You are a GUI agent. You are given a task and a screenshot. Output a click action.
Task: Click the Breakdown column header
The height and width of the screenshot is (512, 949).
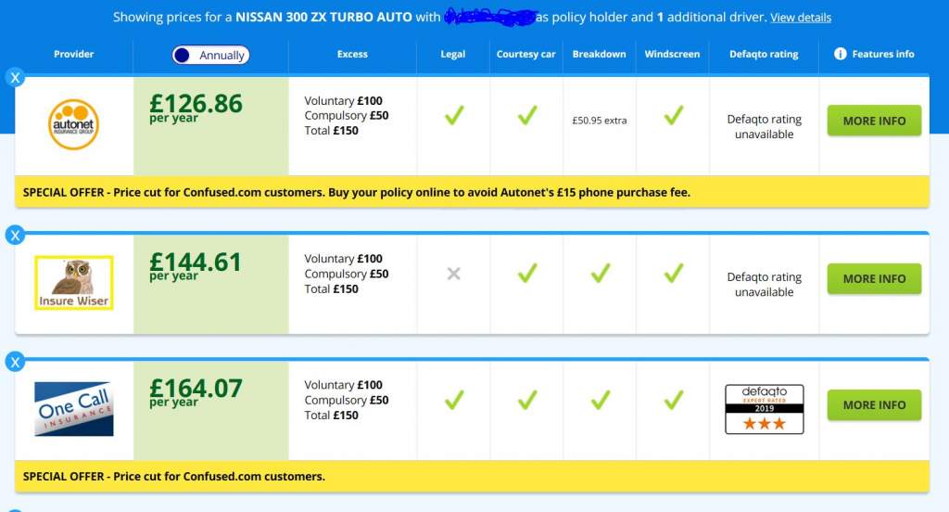click(x=599, y=55)
